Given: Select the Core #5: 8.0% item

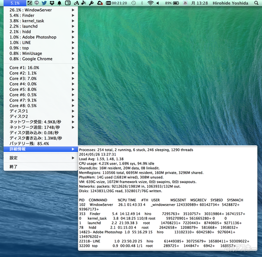Looking at the screenshot, I should (41, 89).
